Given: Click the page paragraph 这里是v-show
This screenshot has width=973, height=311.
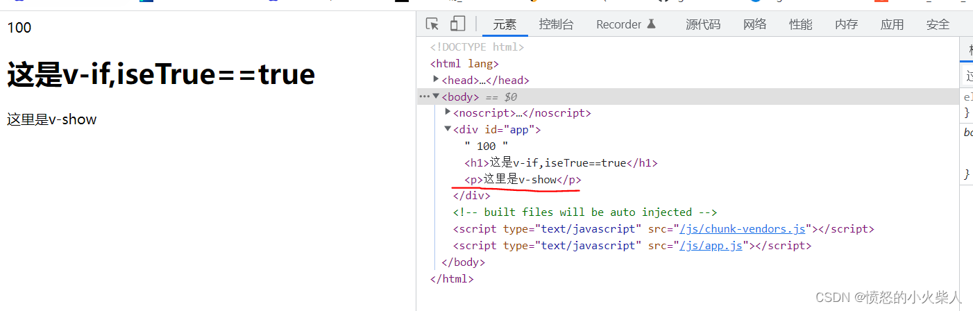Looking at the screenshot, I should [x=52, y=119].
